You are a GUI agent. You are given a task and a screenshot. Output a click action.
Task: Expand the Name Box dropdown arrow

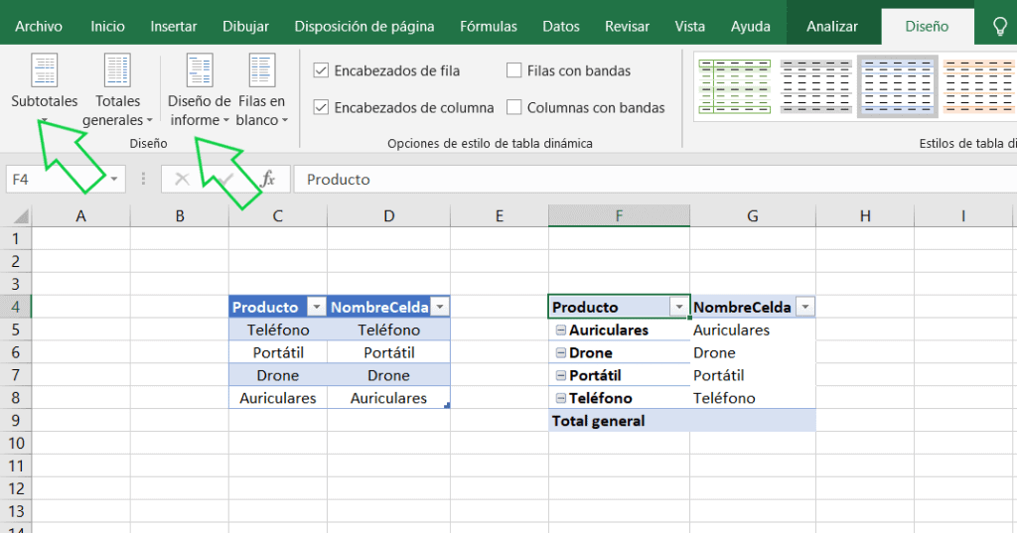pyautogui.click(x=113, y=179)
